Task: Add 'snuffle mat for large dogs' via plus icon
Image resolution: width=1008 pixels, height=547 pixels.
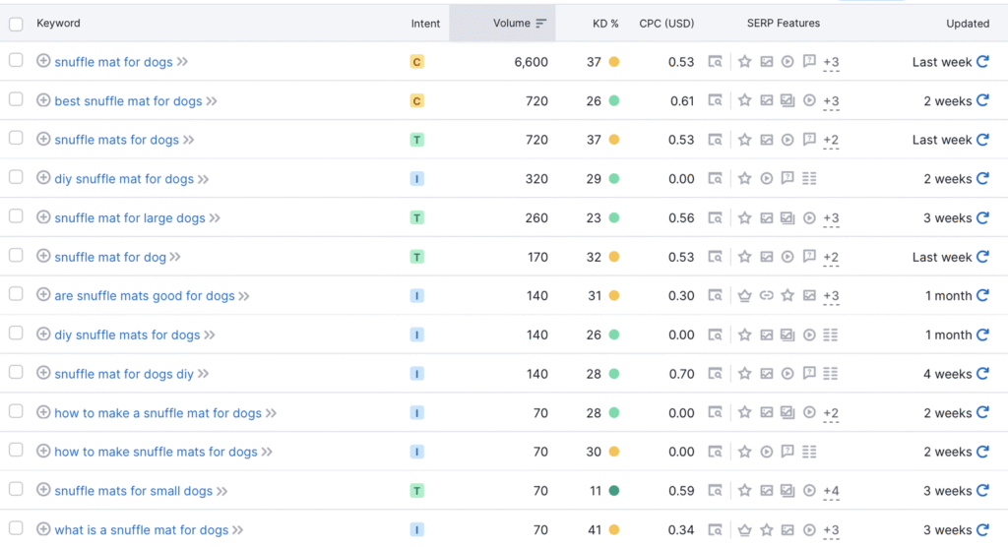Action: tap(43, 217)
